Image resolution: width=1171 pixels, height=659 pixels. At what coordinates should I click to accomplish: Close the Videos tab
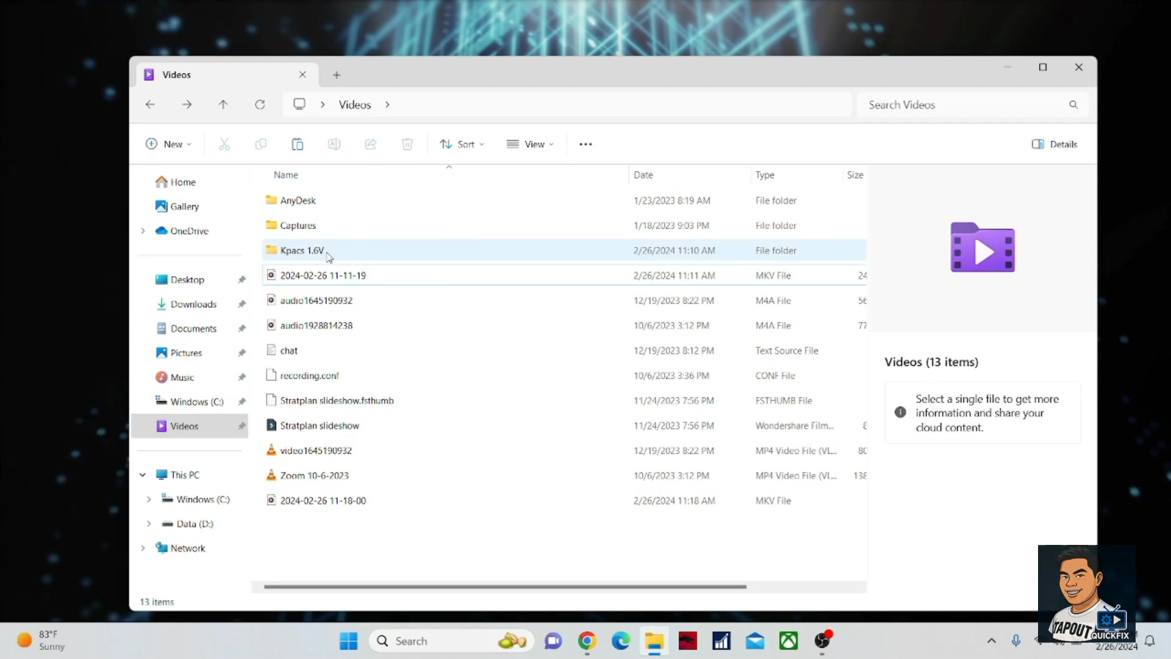[x=303, y=75]
